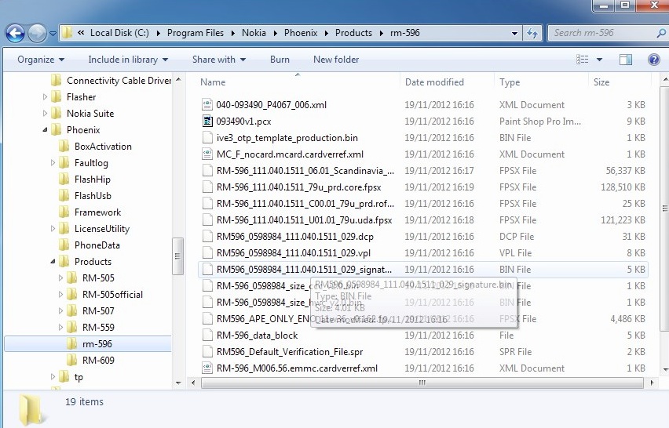Create a New folder
This screenshot has height=428, width=669.
click(336, 60)
